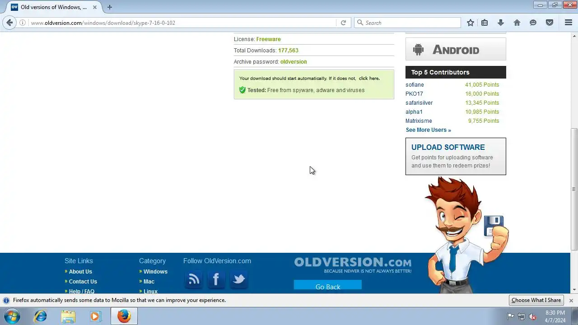This screenshot has height=325, width=578.
Task: Open contributor PKO17's profile
Action: click(414, 94)
